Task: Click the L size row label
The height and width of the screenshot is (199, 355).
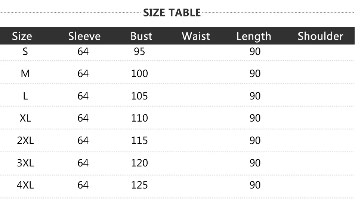Action: coord(25,96)
